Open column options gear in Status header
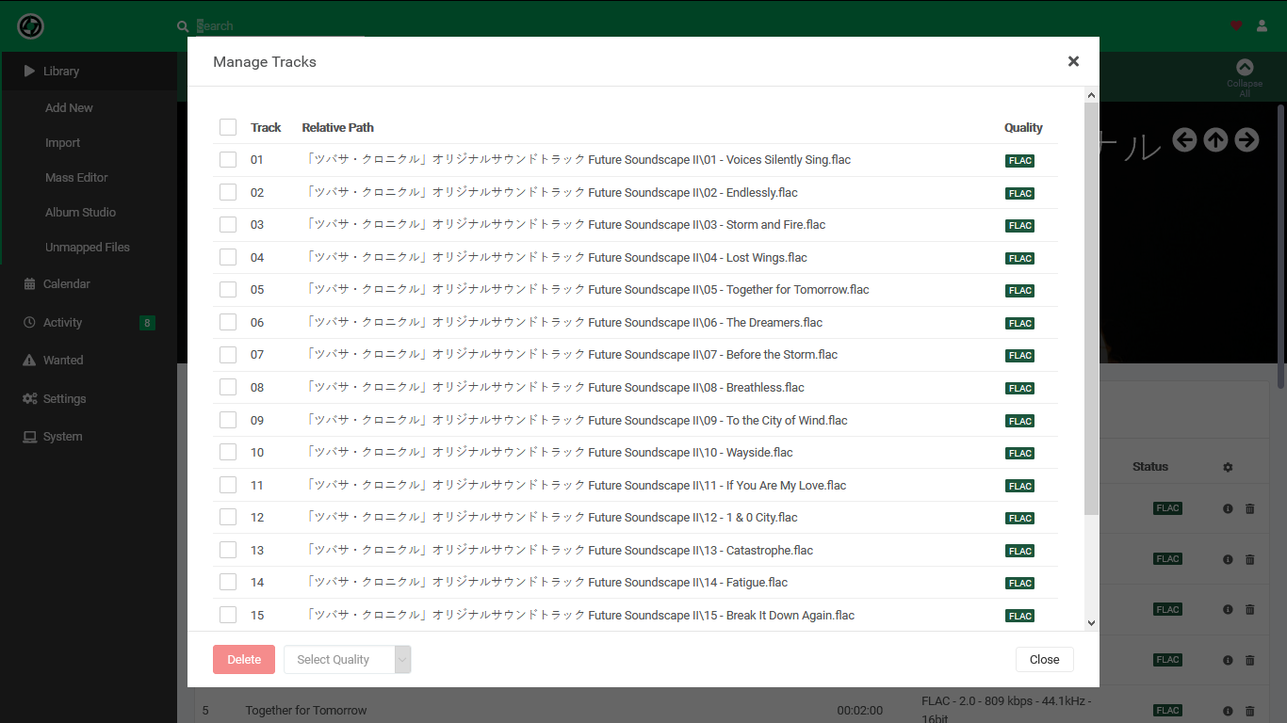The height and width of the screenshot is (723, 1287). [1228, 467]
